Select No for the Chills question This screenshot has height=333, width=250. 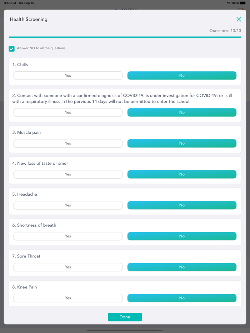(182, 75)
